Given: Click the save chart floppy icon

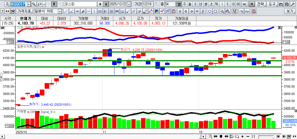Looking at the screenshot, I should coord(287,4).
